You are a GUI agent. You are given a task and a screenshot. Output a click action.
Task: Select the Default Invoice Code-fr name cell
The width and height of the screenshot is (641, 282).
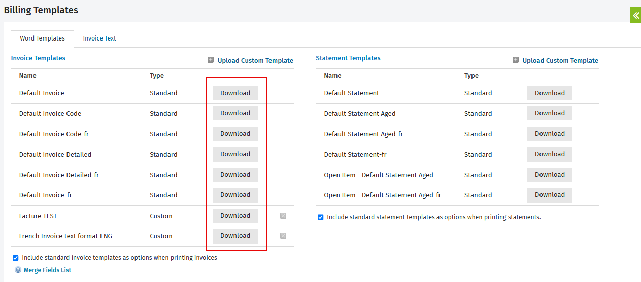[x=54, y=134]
